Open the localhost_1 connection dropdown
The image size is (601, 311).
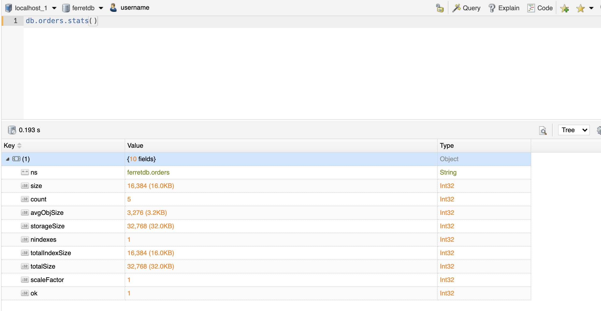pos(54,8)
